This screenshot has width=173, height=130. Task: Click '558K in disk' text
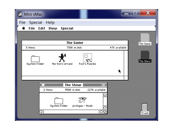72,90
